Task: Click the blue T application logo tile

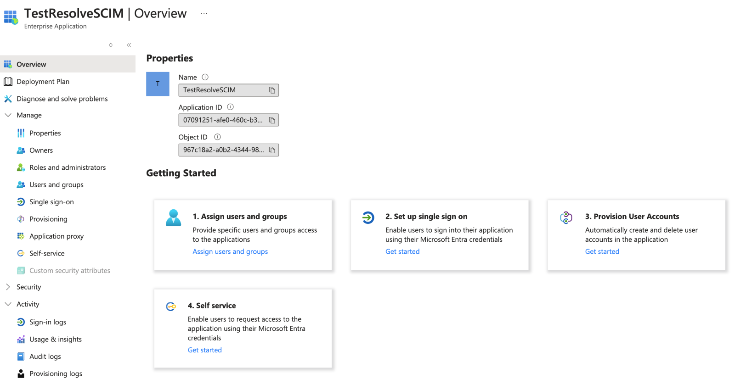Action: [158, 84]
